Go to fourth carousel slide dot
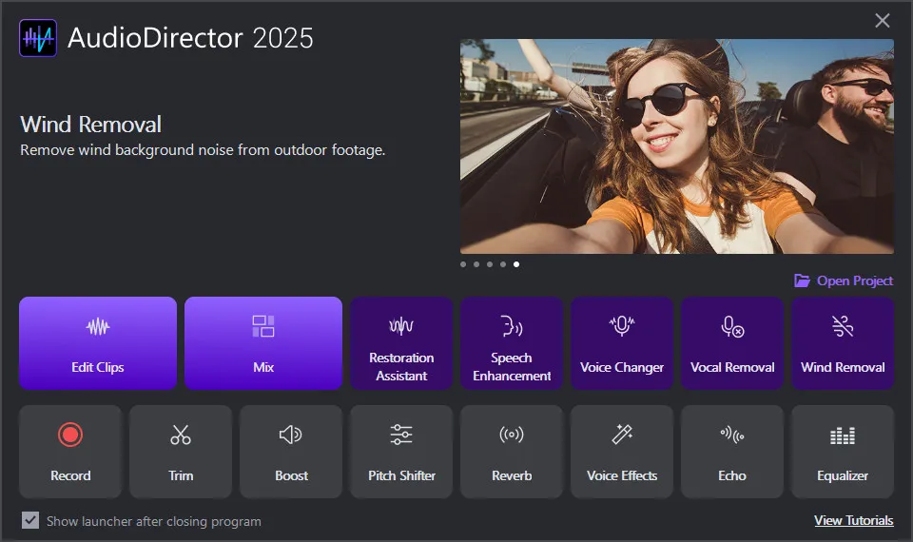The width and height of the screenshot is (913, 542). click(x=503, y=264)
